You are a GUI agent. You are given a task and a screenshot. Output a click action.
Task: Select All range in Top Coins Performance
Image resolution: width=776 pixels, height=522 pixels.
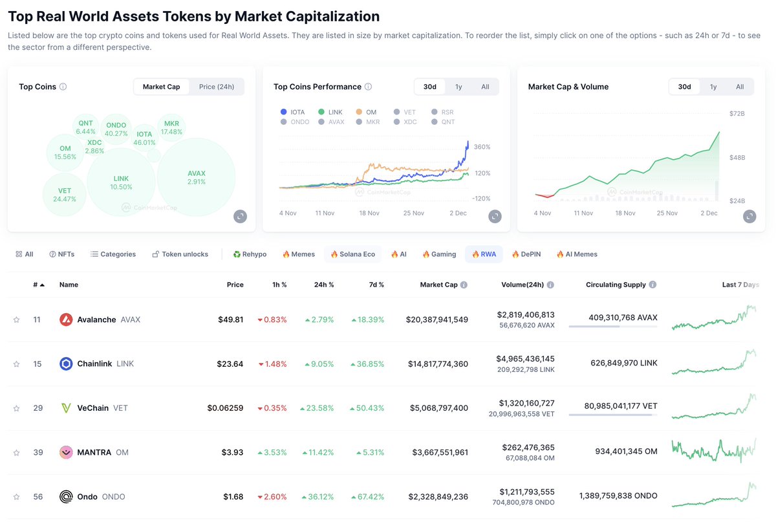point(485,87)
